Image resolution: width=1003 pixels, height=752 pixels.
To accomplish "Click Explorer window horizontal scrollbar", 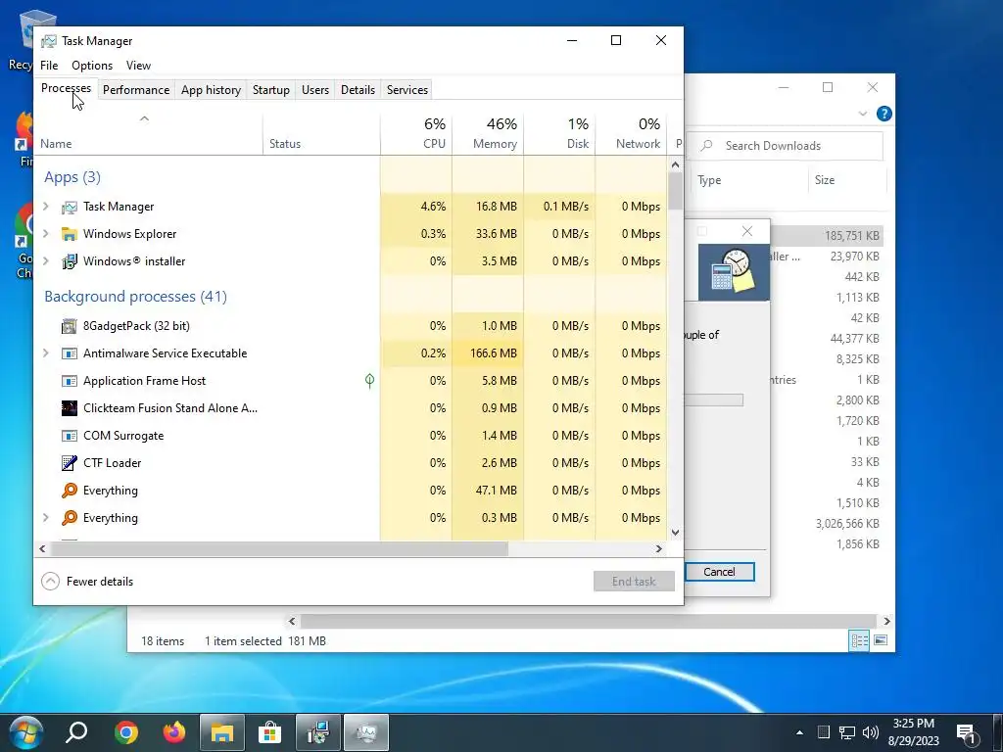I will 589,621.
